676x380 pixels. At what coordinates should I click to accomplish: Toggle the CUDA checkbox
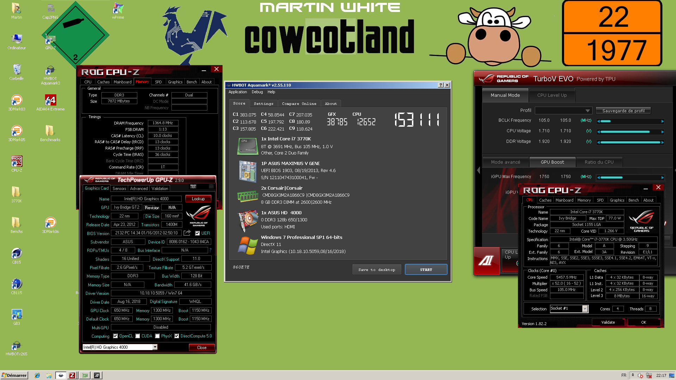coord(138,336)
